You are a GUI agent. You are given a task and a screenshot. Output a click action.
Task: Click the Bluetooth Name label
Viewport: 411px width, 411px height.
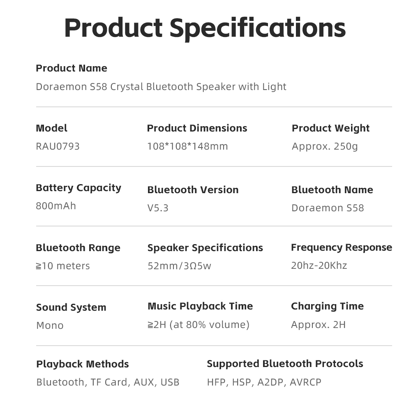(x=332, y=190)
